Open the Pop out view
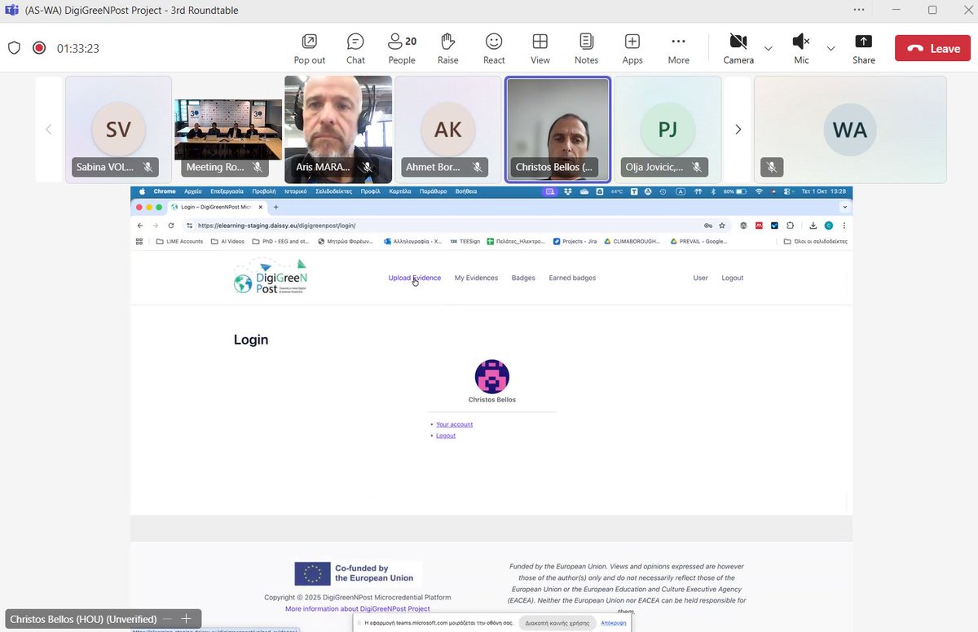 [x=310, y=48]
